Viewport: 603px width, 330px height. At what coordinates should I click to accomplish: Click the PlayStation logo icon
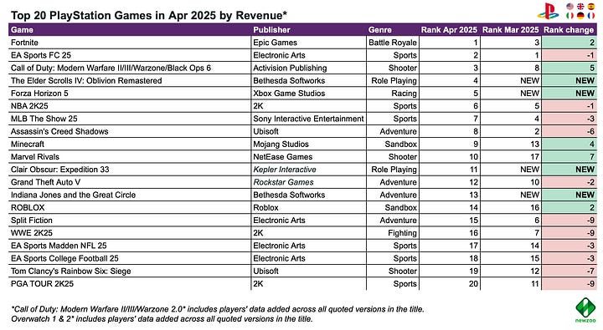(x=548, y=11)
